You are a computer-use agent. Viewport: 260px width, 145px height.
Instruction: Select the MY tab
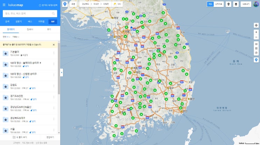pos(53,22)
